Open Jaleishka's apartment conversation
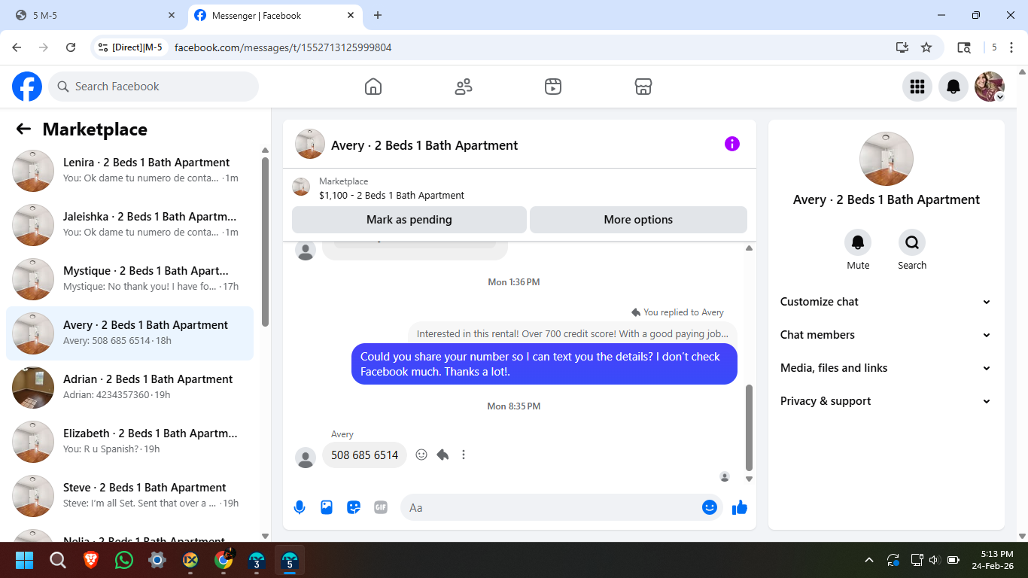1028x578 pixels. pyautogui.click(x=129, y=225)
